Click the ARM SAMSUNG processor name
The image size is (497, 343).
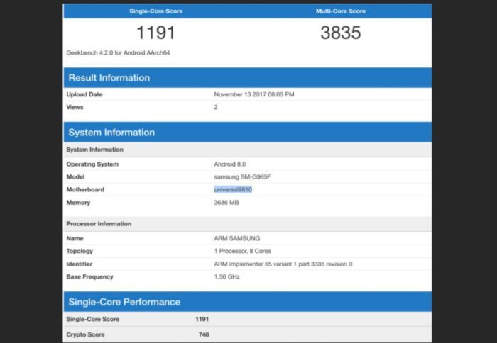click(x=236, y=238)
